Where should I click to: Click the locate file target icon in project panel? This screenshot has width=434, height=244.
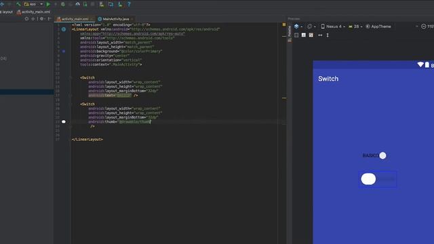coord(26,19)
